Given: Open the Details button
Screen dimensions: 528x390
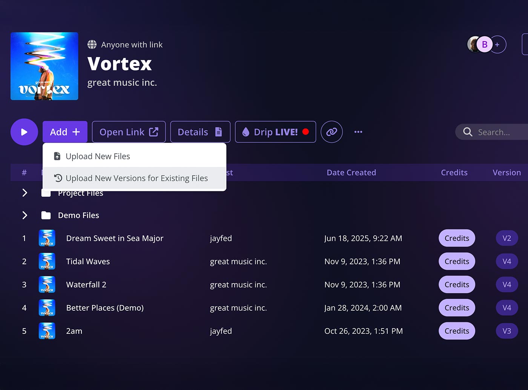Looking at the screenshot, I should tap(200, 132).
